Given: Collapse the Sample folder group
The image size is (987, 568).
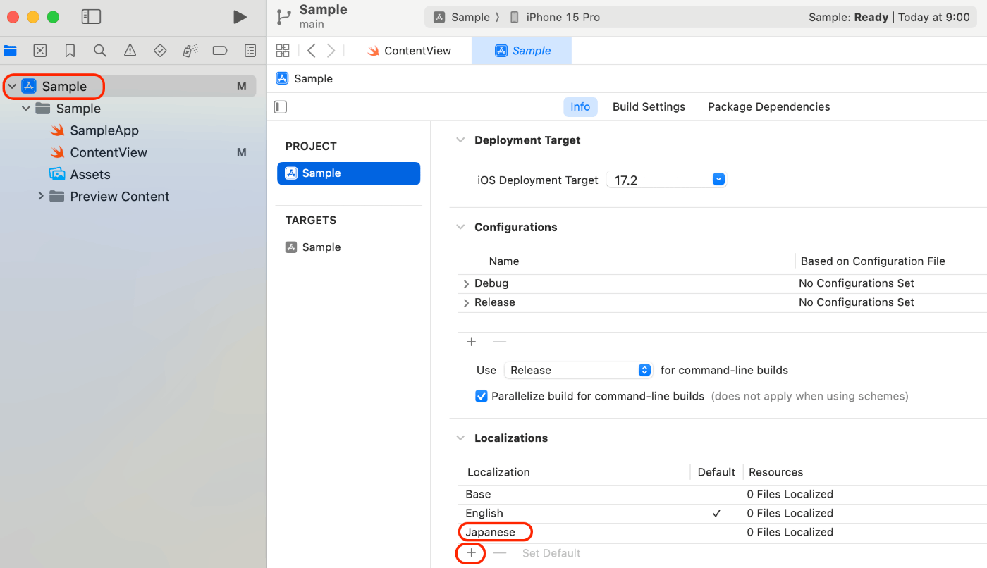Looking at the screenshot, I should pyautogui.click(x=26, y=109).
